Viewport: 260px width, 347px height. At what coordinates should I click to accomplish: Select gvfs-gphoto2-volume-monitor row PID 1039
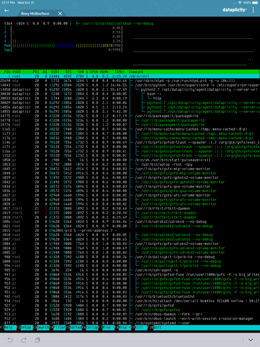[130, 178]
